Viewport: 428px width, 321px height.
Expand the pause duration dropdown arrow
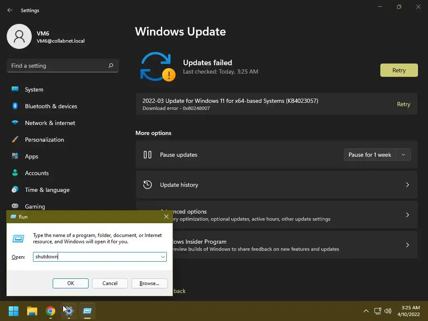point(403,155)
